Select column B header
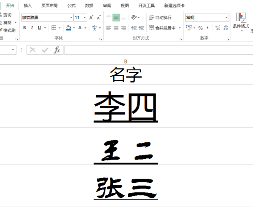 tap(126, 61)
